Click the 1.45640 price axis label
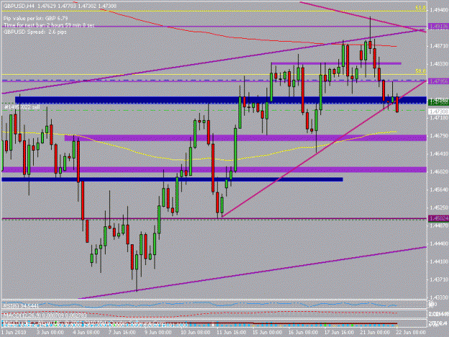 [439, 190]
